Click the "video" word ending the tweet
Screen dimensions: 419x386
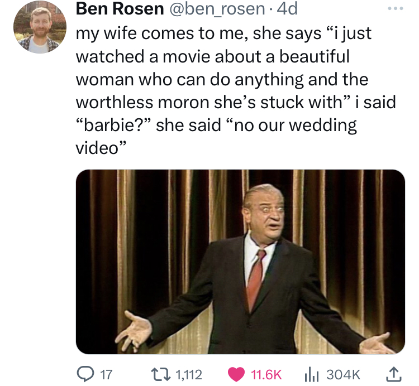pos(98,148)
